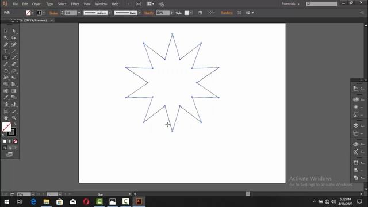Screen dimensions: 368x207
Task: Open the Select menu
Action: (62, 4)
